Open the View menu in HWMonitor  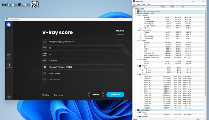[x=139, y=4]
